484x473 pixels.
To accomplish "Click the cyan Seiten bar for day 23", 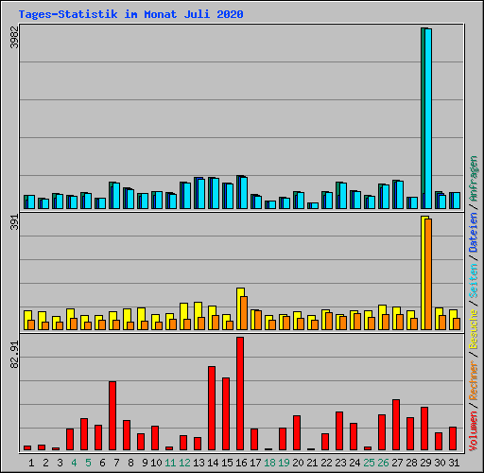I will click(x=343, y=196).
